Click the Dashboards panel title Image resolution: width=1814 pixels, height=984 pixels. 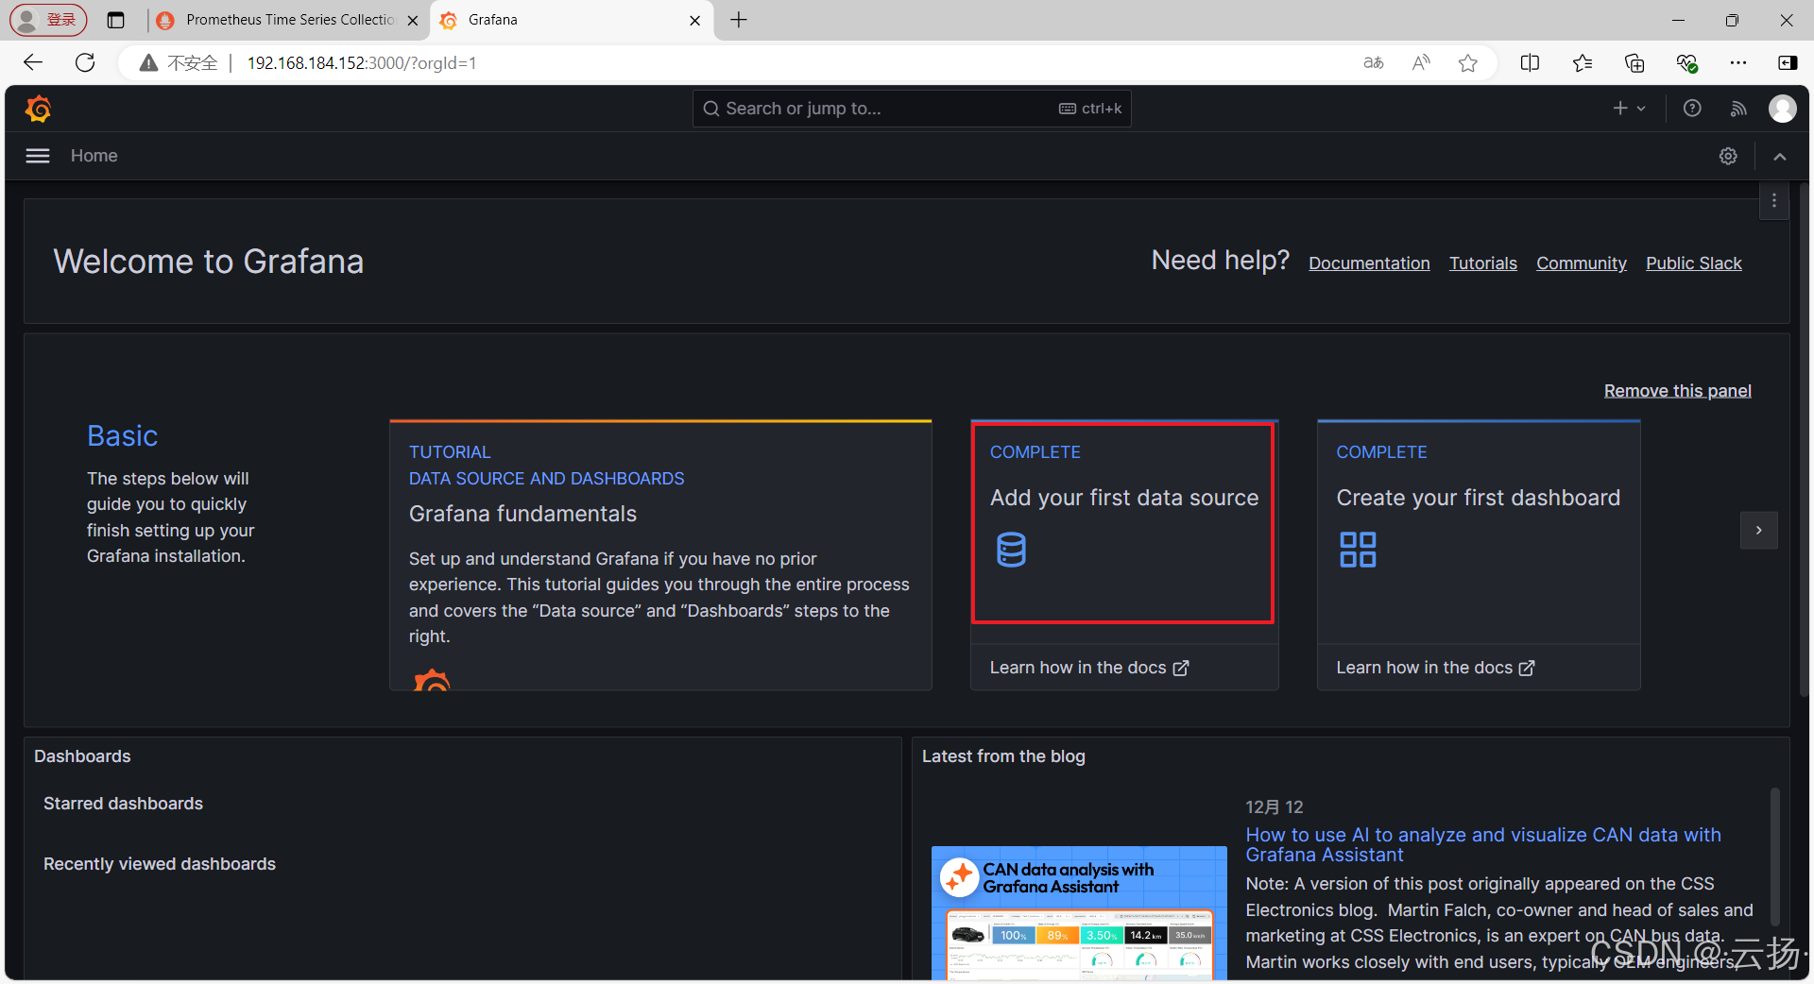coord(82,756)
